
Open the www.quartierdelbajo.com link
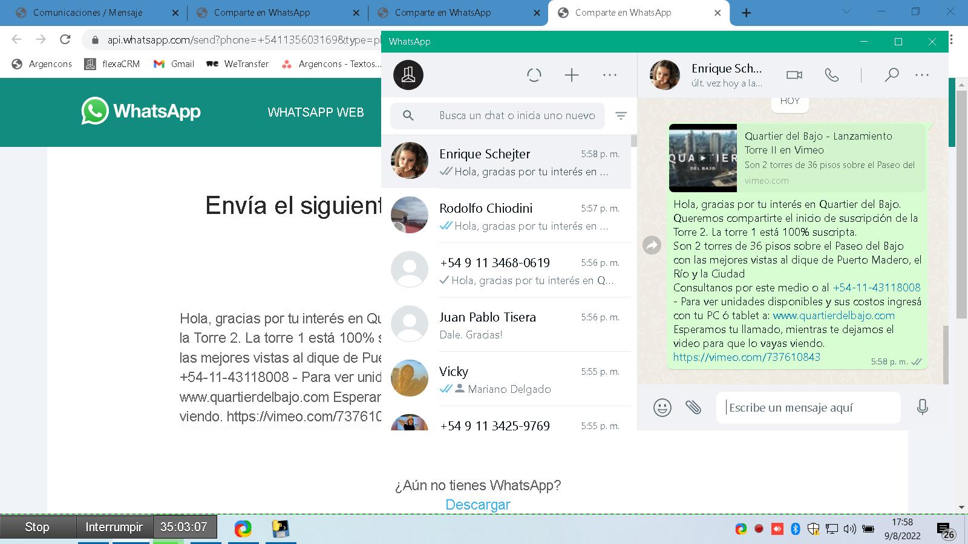coord(834,316)
